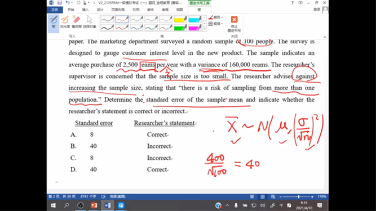Expand the pen styles gallery
This screenshot has height=211, width=376.
[205, 29]
